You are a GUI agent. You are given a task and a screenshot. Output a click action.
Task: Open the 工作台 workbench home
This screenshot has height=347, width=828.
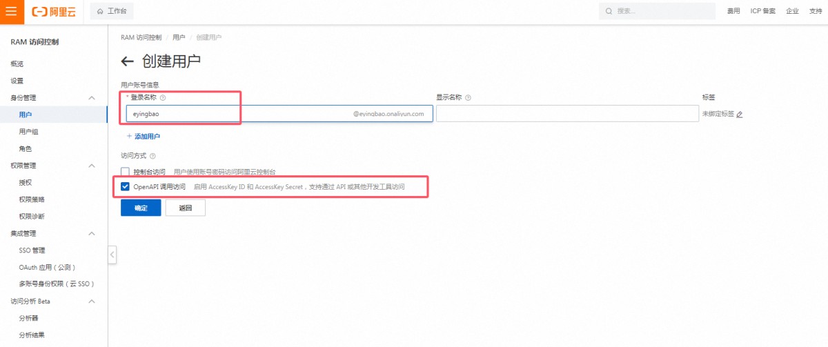point(112,12)
